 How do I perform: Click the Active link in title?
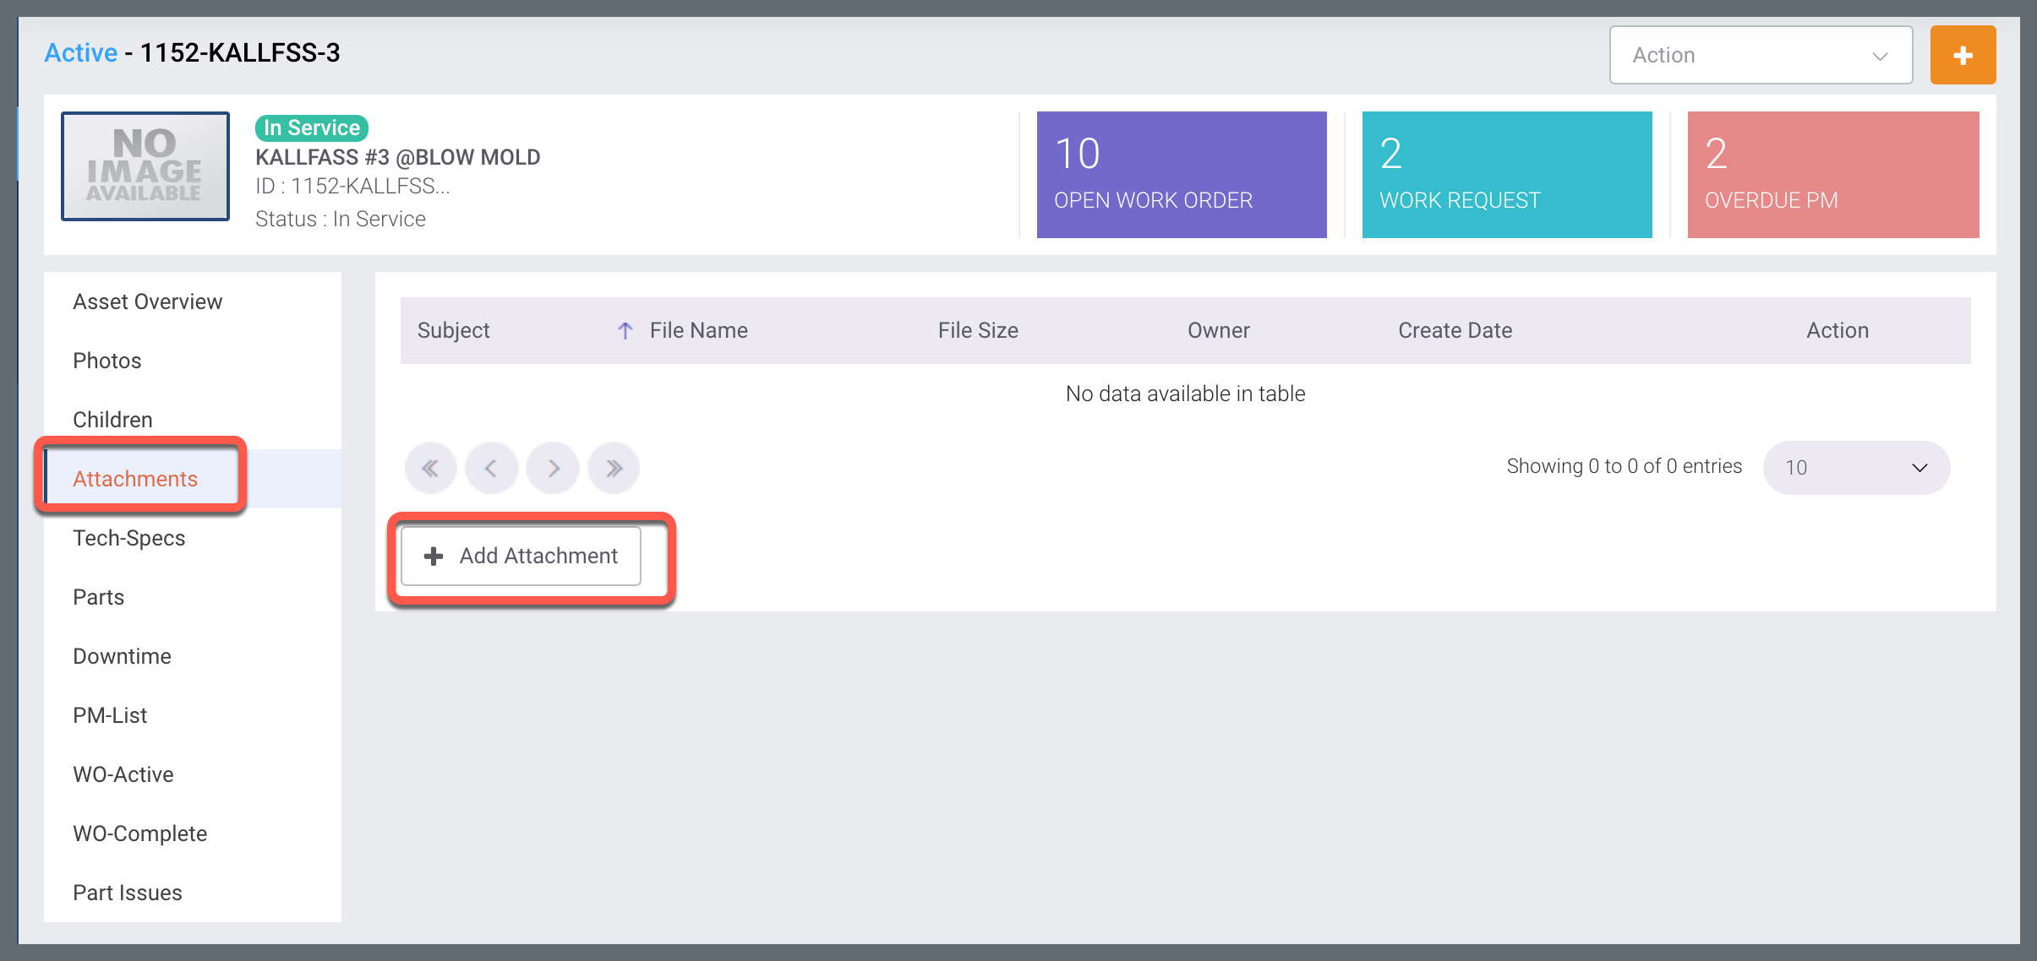pos(80,53)
